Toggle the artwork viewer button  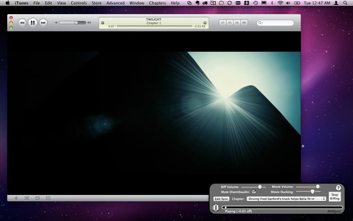pyautogui.click(x=48, y=198)
